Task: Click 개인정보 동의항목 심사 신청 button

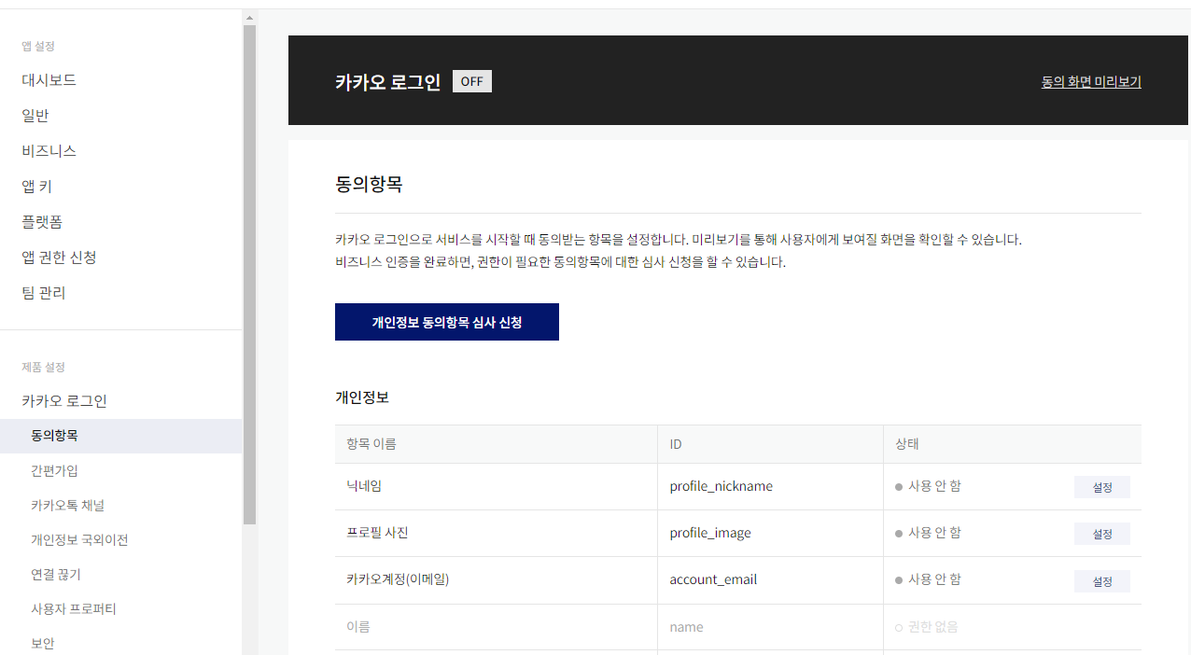Action: click(x=447, y=322)
